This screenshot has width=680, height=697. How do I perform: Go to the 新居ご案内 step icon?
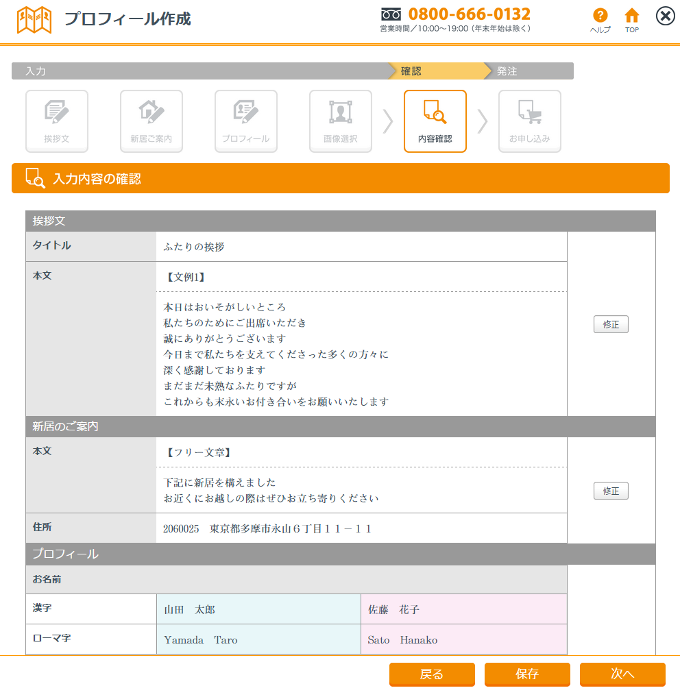click(x=151, y=121)
